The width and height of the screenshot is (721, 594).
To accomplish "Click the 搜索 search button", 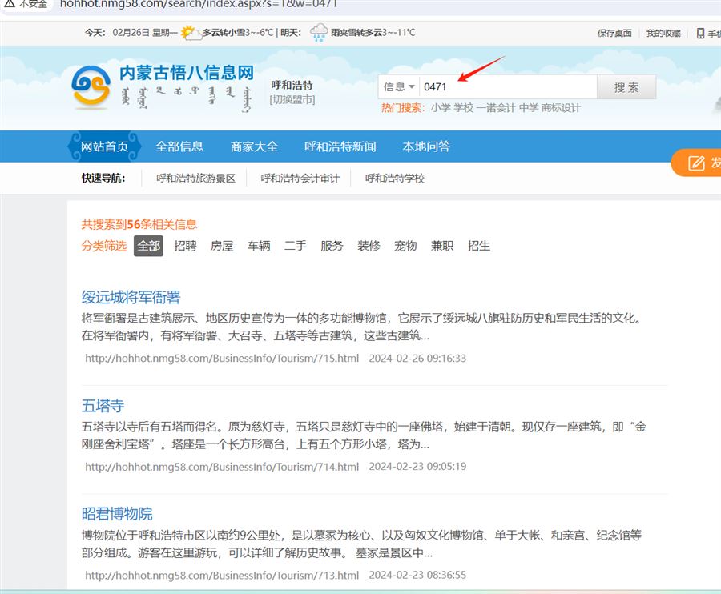I will 626,87.
